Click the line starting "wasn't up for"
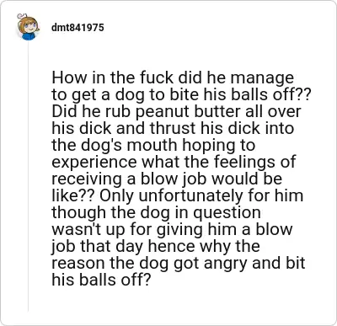This screenshot has height=326, width=337. coord(172,229)
